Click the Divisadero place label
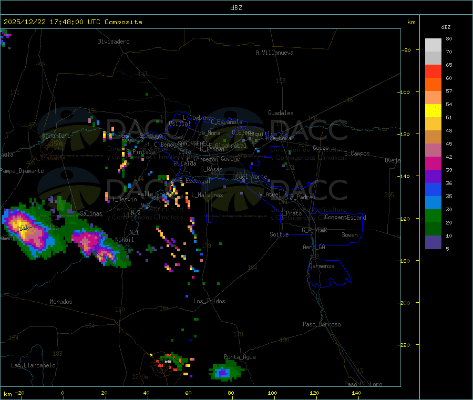Screen dimensions: 473x400 point(114,42)
